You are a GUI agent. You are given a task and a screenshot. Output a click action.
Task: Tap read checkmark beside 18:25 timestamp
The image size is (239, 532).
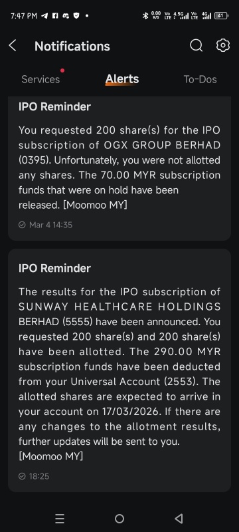[22, 476]
